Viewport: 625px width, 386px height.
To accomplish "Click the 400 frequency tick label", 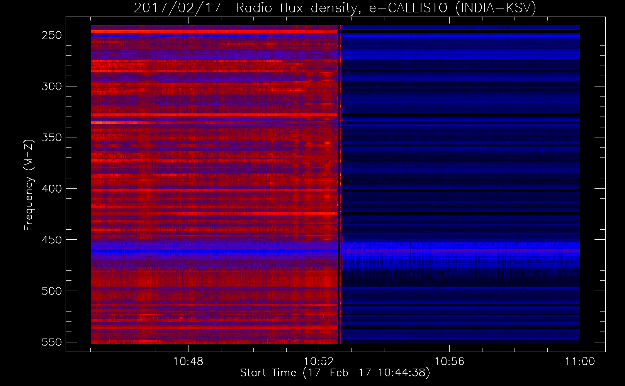I will point(52,189).
